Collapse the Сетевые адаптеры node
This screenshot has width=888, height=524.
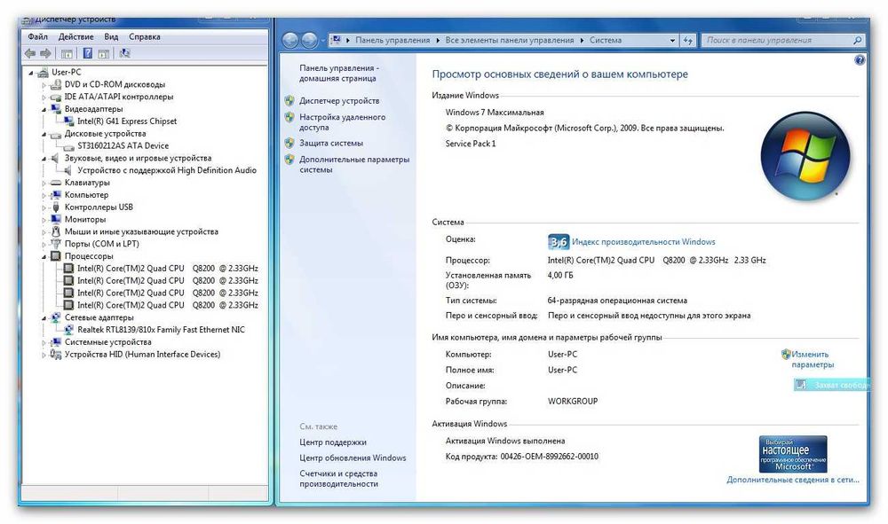44,318
